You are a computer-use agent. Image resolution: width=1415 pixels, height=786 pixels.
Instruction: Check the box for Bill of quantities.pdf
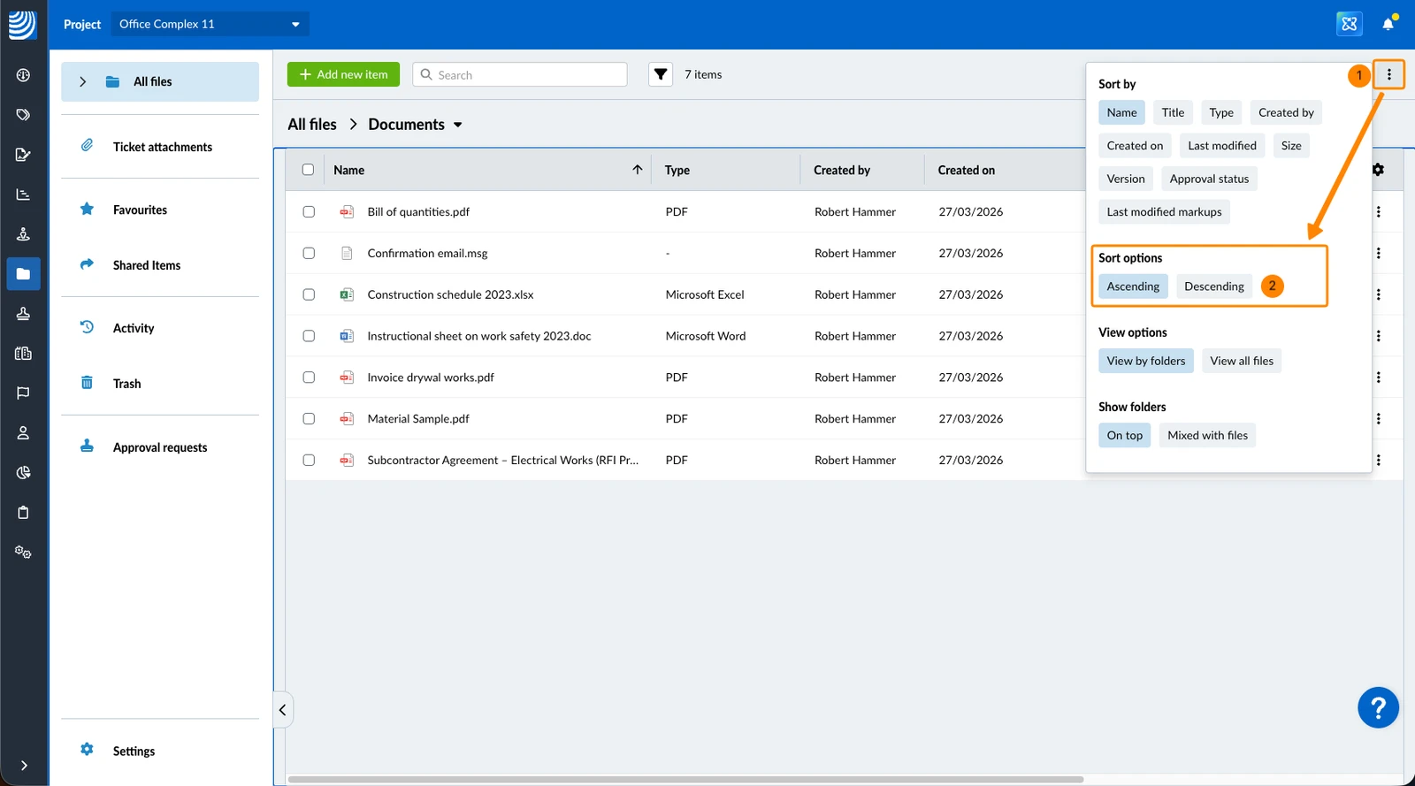pos(309,211)
